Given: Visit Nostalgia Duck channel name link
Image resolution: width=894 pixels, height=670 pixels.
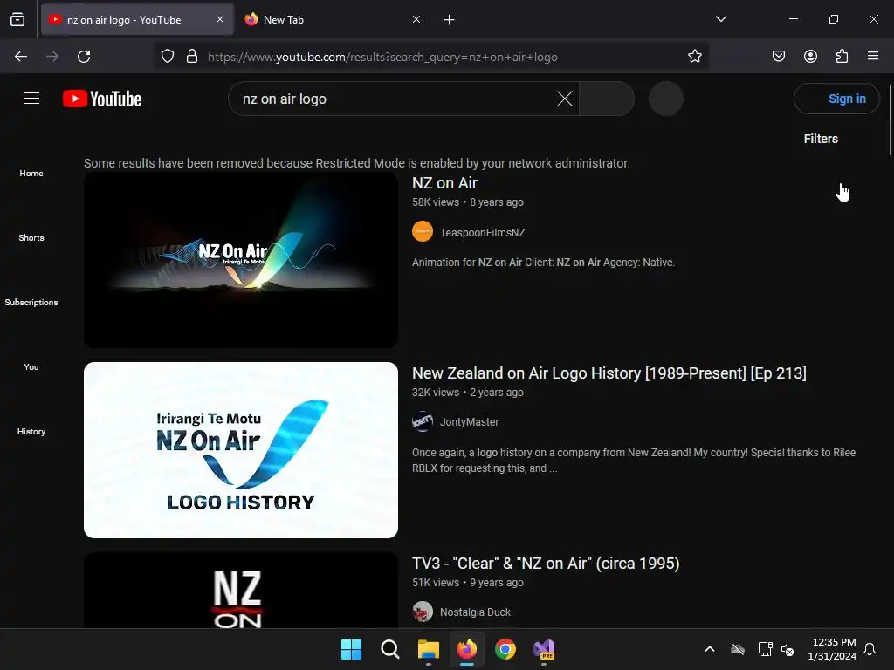Looking at the screenshot, I should pyautogui.click(x=475, y=612).
